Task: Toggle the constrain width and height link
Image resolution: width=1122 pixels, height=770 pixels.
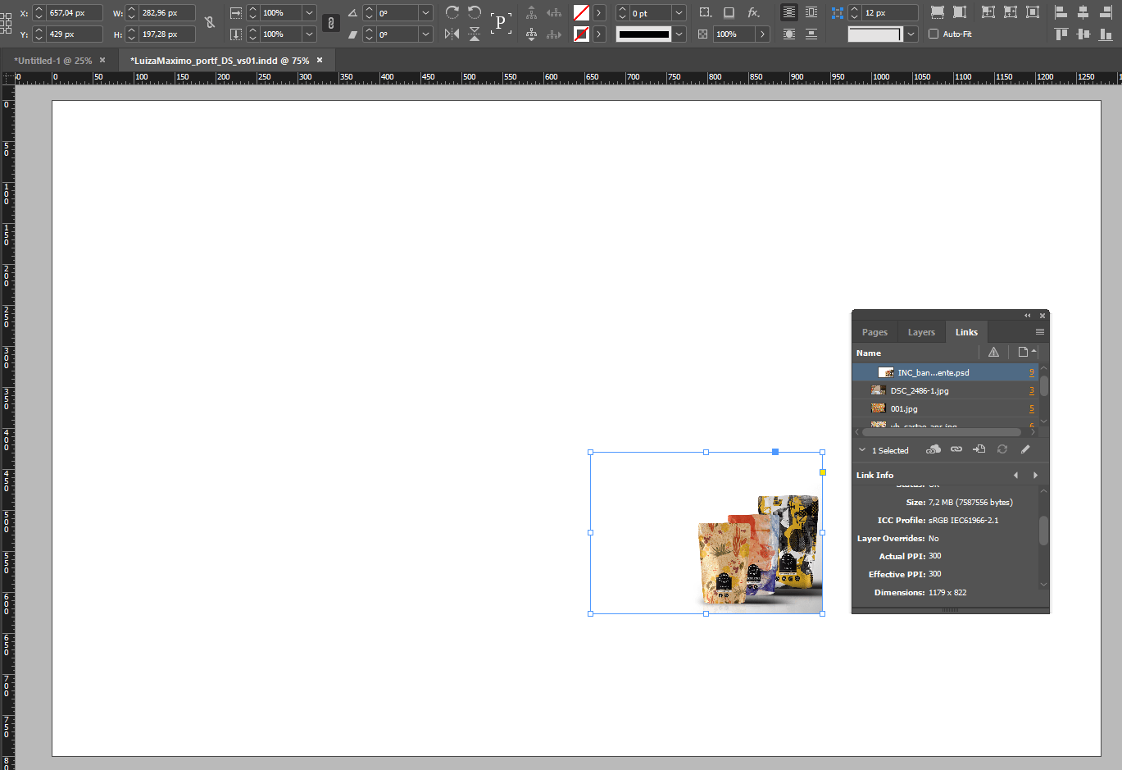Action: [209, 22]
